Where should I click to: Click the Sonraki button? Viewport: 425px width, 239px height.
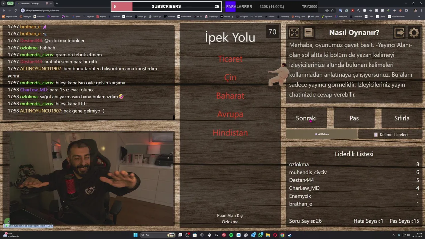(306, 118)
